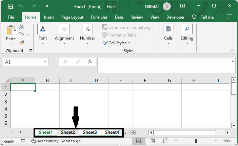
Task: Open the Data tab
Action: coord(119,17)
